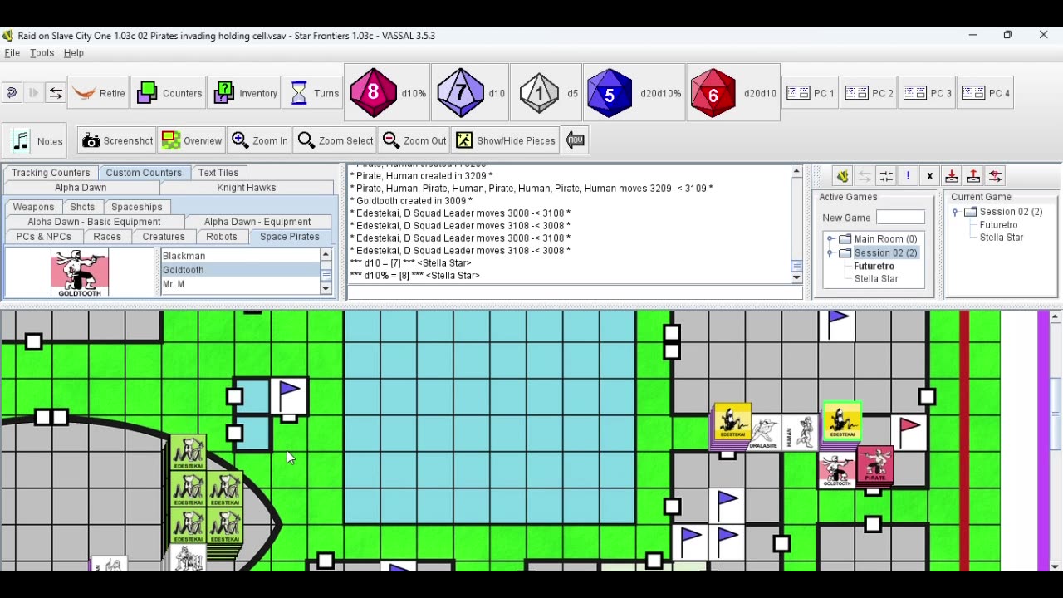Open the Creatures tab
Image resolution: width=1063 pixels, height=598 pixels.
point(164,237)
